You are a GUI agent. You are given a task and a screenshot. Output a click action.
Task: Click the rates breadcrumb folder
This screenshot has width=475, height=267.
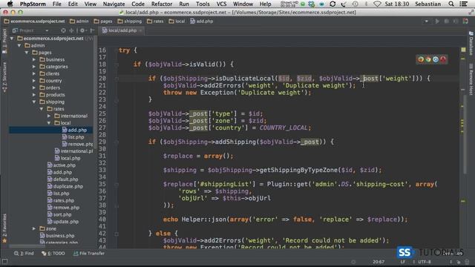click(x=155, y=22)
